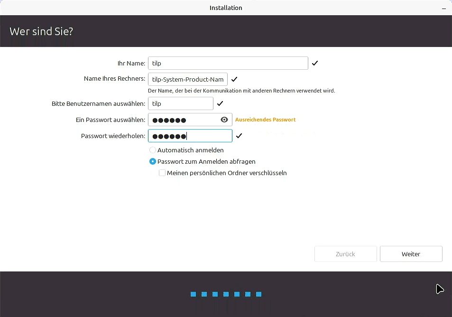Click the checkmark next to the computer name field
The image size is (452, 317).
pos(234,79)
